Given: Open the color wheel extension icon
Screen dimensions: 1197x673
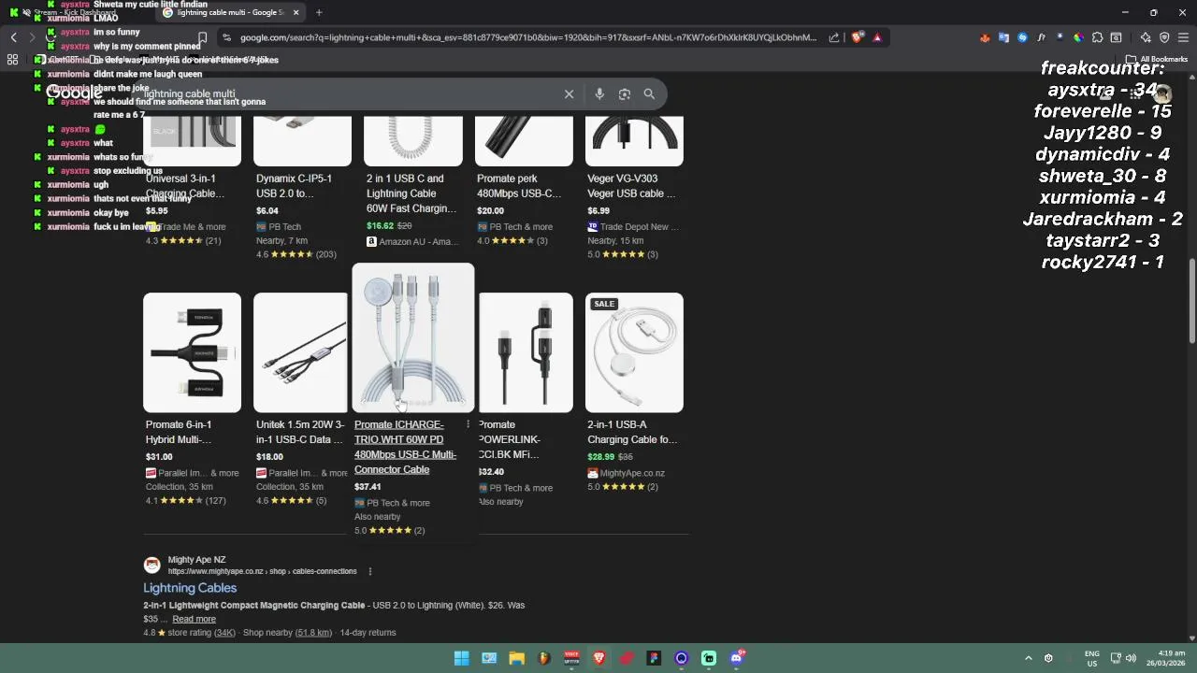Looking at the screenshot, I should click(1078, 37).
